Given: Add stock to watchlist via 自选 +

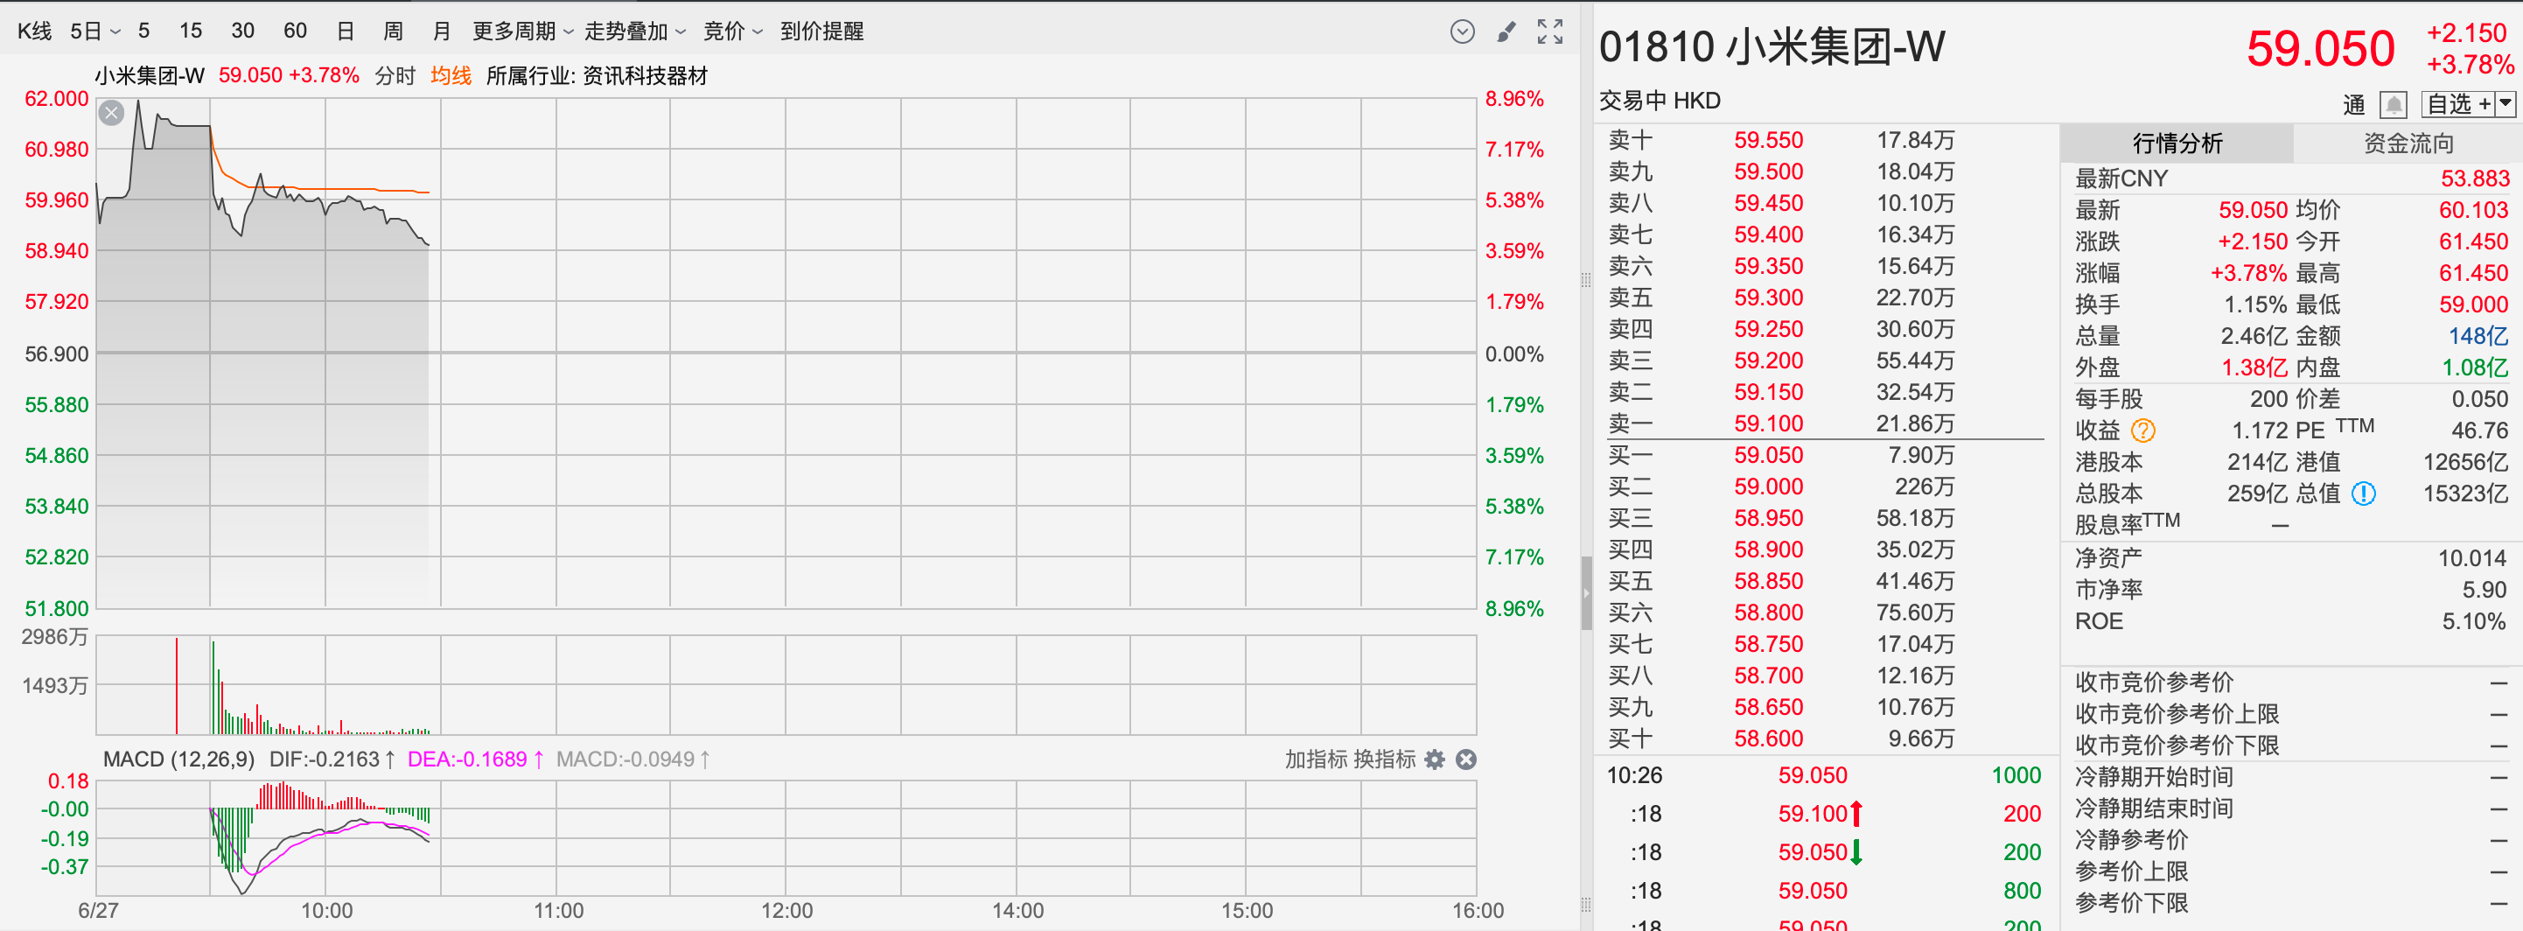Looking at the screenshot, I should [x=2457, y=104].
